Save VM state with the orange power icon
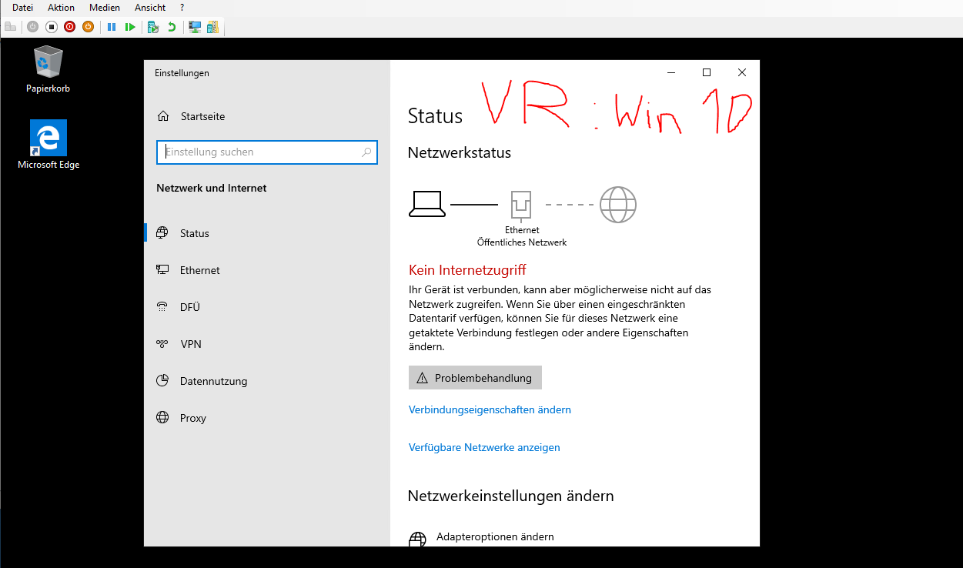The height and width of the screenshot is (568, 963). pyautogui.click(x=88, y=27)
